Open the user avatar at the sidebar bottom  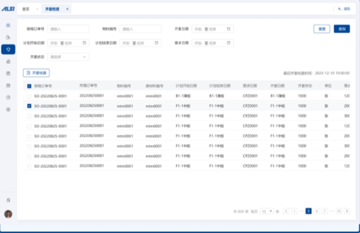tap(8, 214)
